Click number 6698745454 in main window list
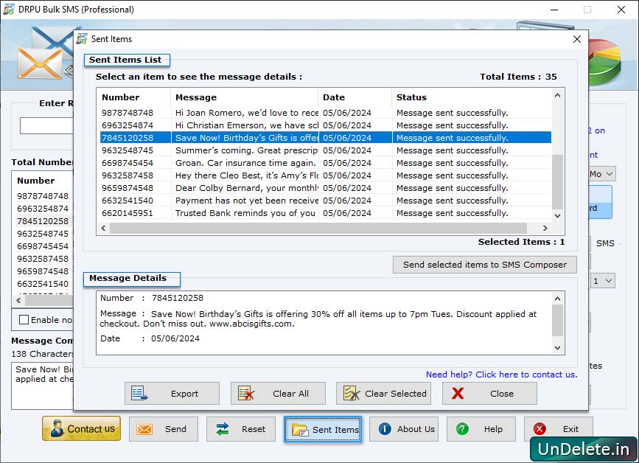 click(43, 246)
